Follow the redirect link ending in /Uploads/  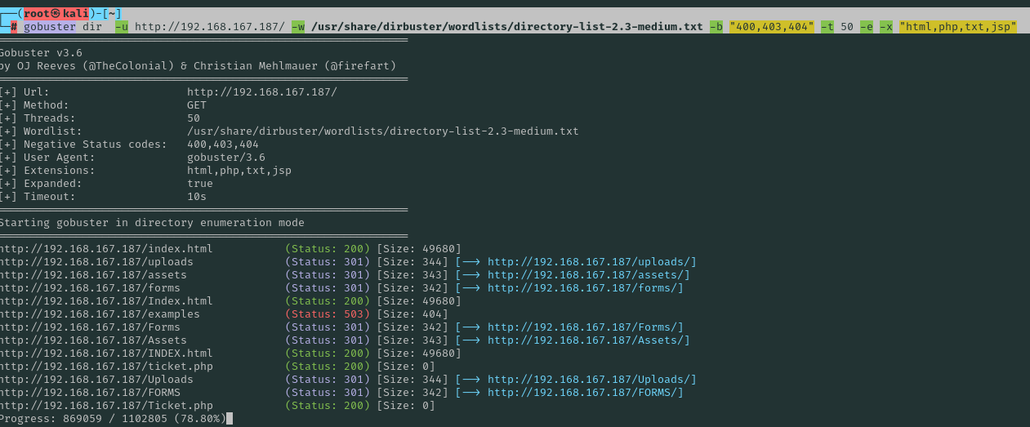click(x=591, y=380)
